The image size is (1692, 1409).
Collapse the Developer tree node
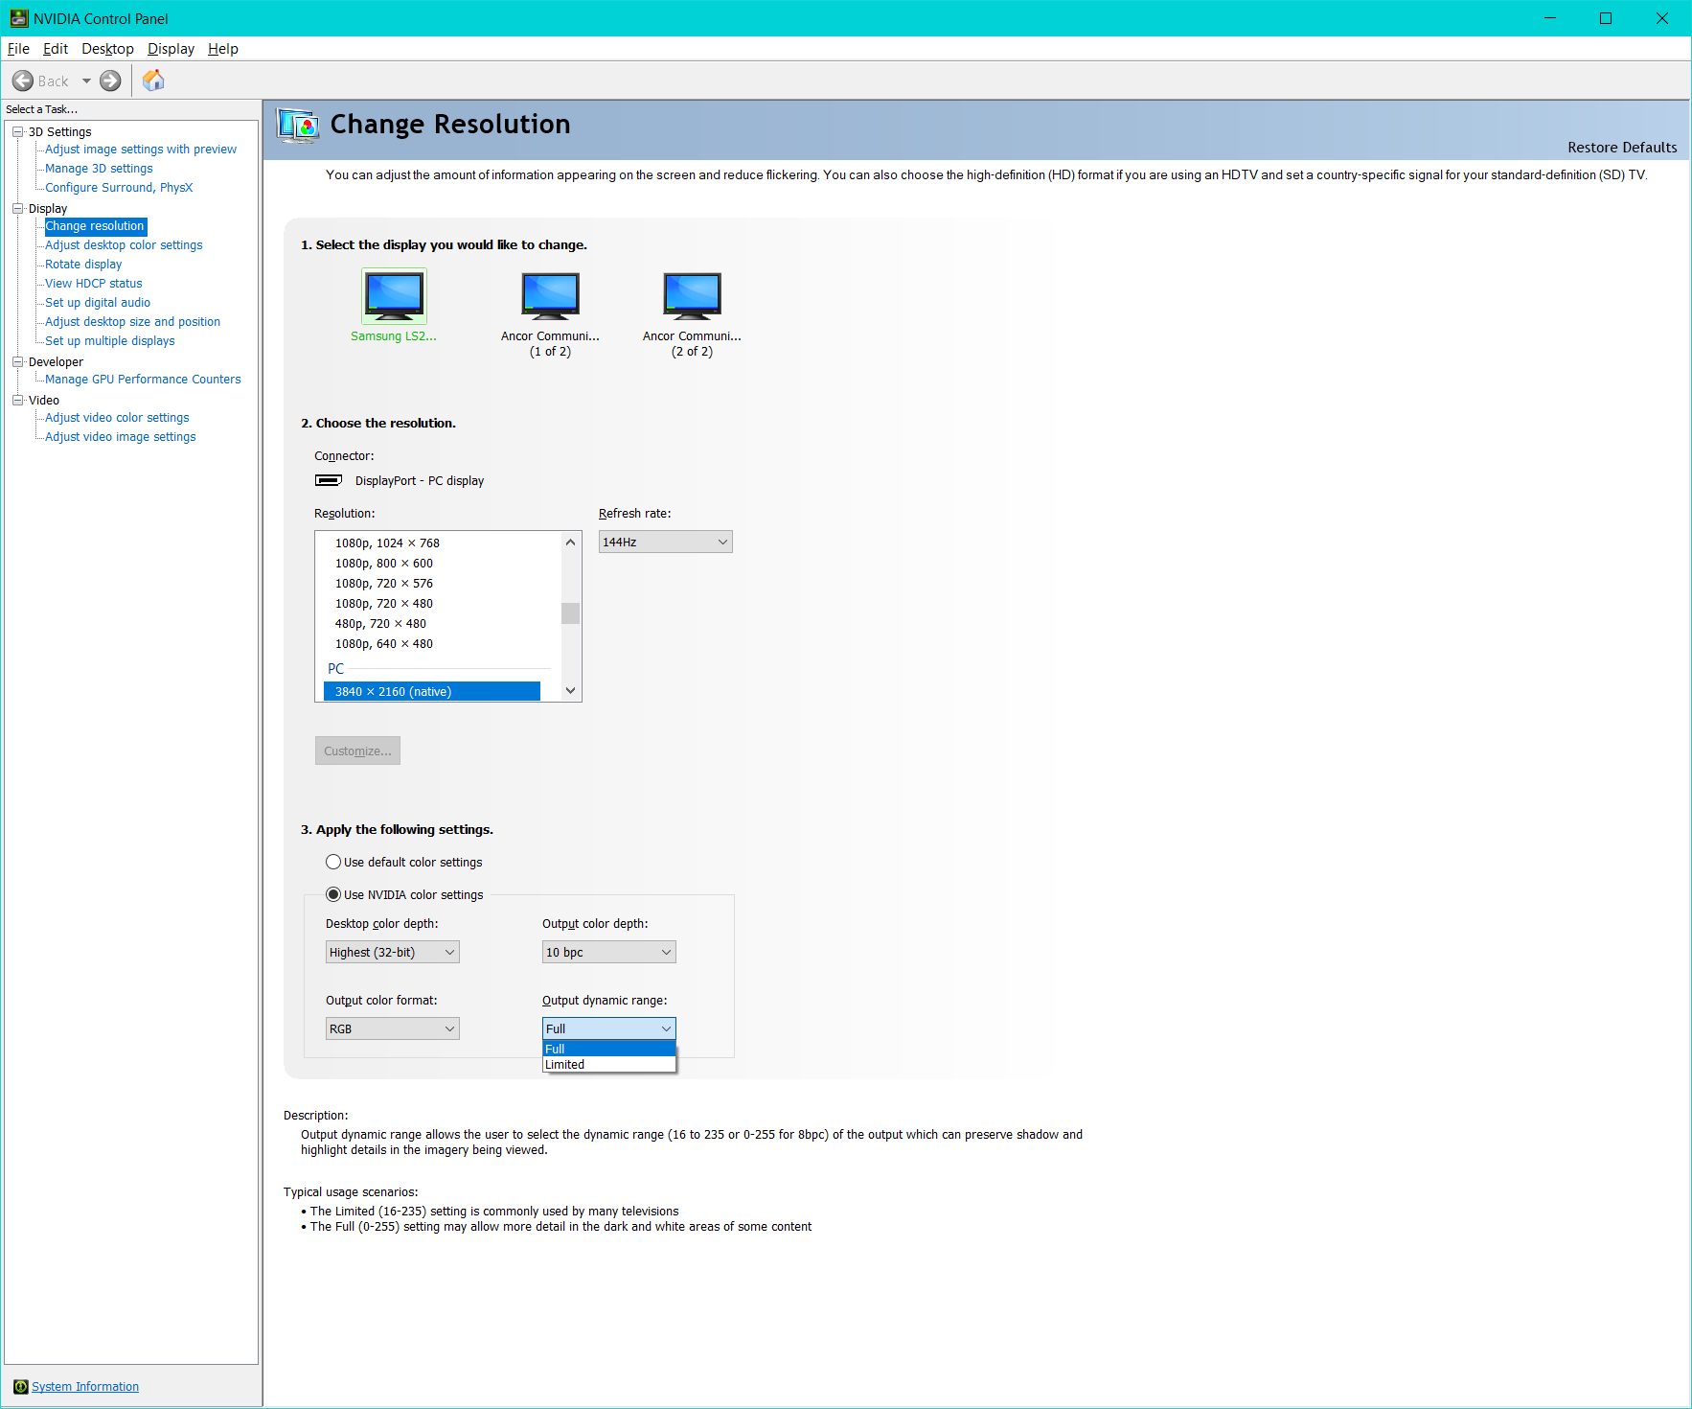click(x=17, y=362)
